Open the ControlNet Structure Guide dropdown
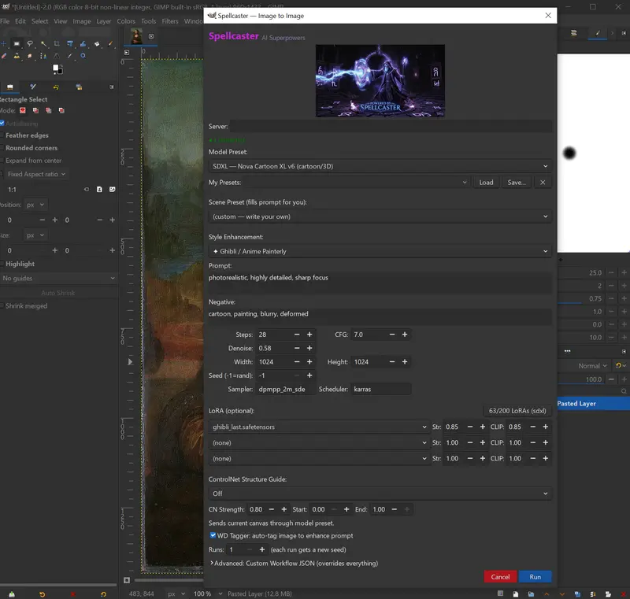 coord(380,494)
